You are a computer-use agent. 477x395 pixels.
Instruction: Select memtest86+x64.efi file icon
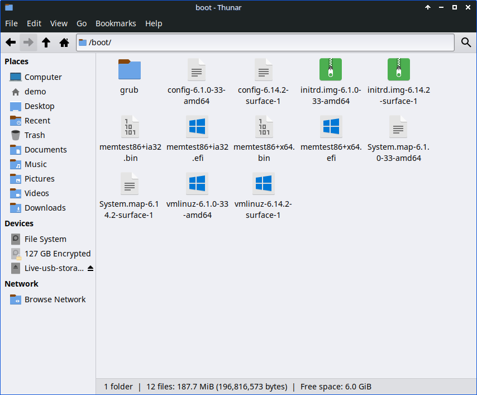[331, 126]
